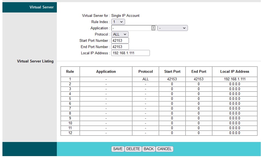Image resolution: width=263 pixels, height=158 pixels.
Task: Click rule number 10 cell
Action: (x=70, y=123)
